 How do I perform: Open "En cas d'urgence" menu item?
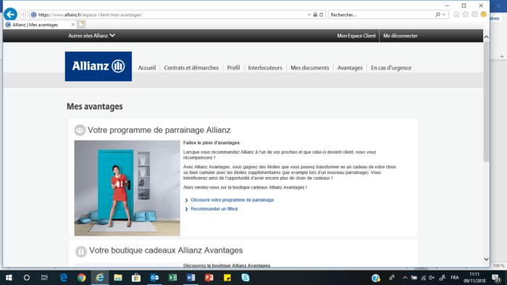point(391,67)
